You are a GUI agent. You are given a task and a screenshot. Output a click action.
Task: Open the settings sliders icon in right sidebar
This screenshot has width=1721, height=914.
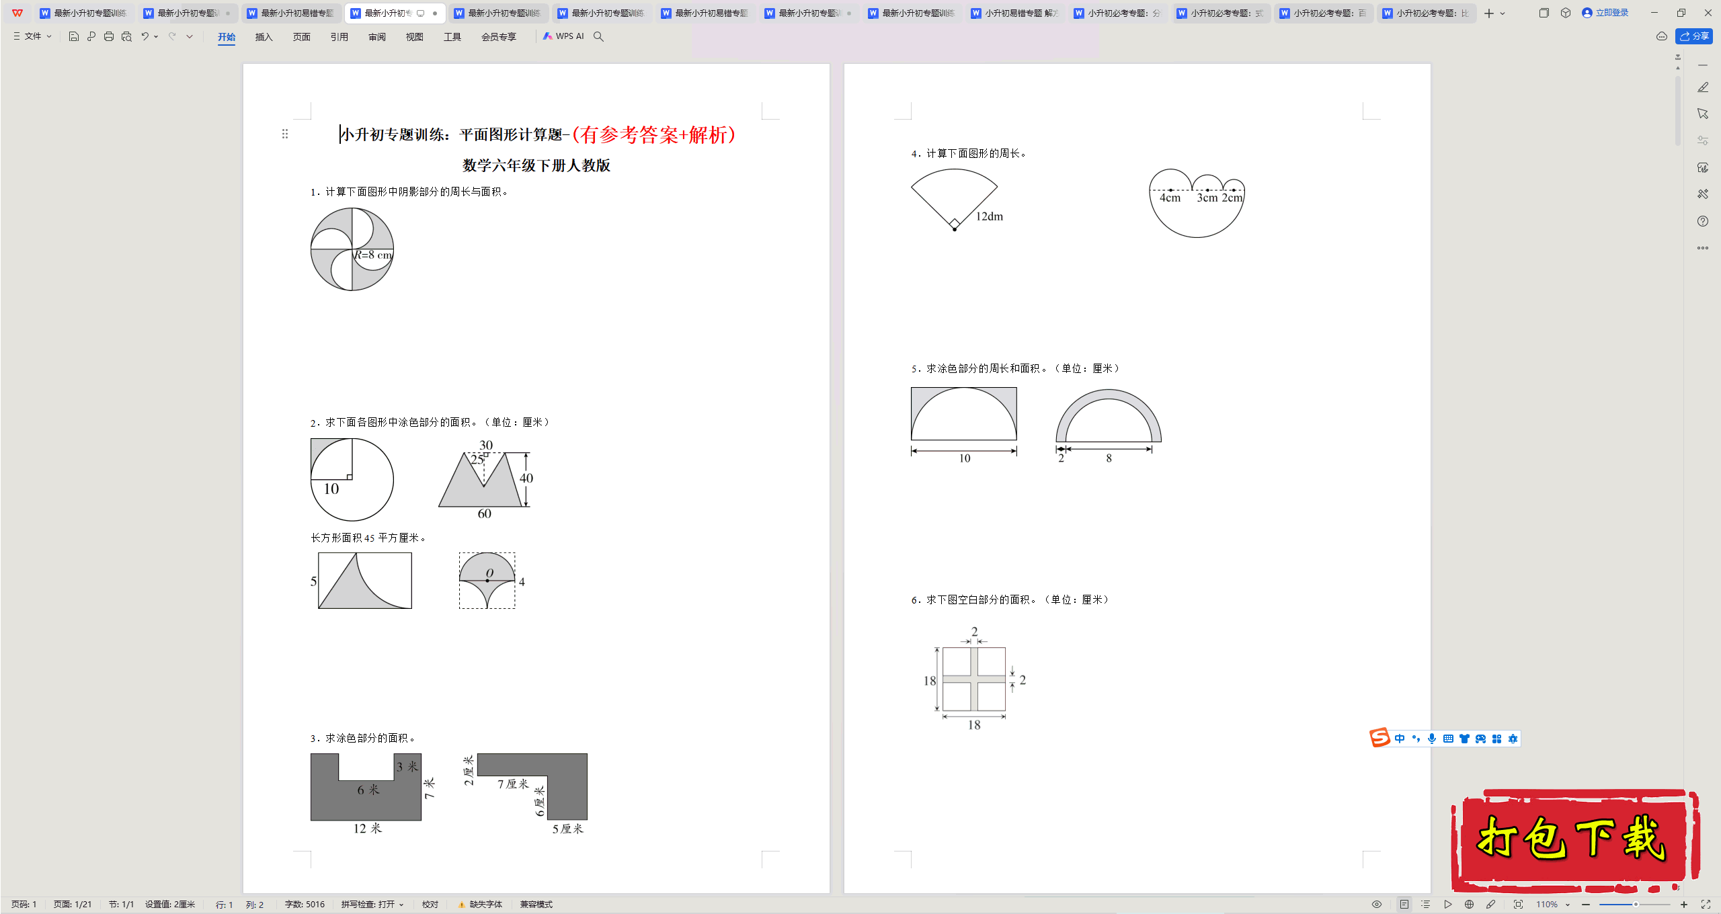1703,140
